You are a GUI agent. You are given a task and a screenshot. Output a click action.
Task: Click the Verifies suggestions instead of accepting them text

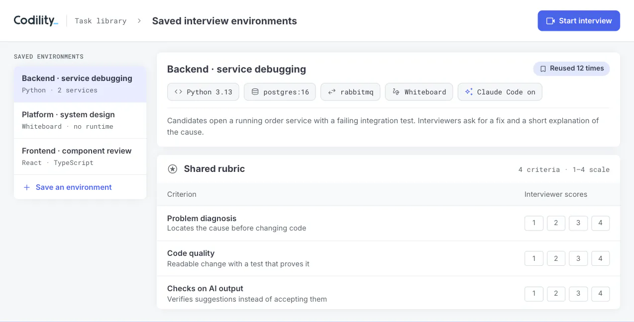(x=247, y=299)
